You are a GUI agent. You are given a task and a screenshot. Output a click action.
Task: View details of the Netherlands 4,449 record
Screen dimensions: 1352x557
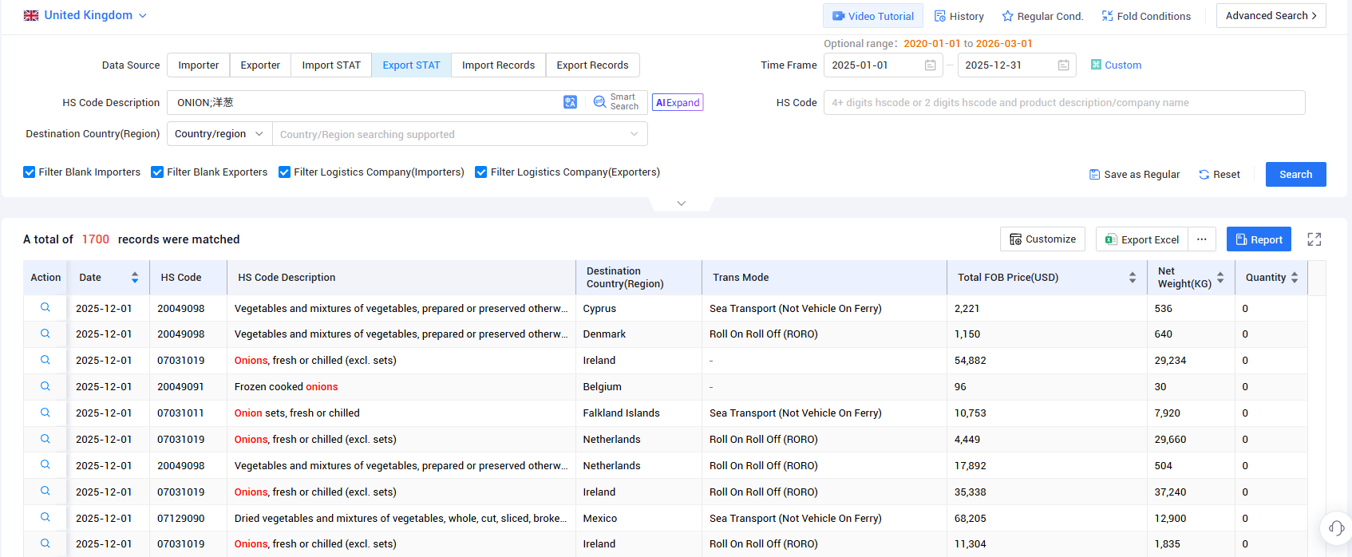tap(45, 439)
